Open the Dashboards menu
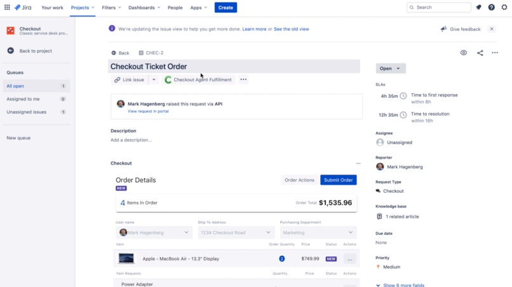 point(144,8)
